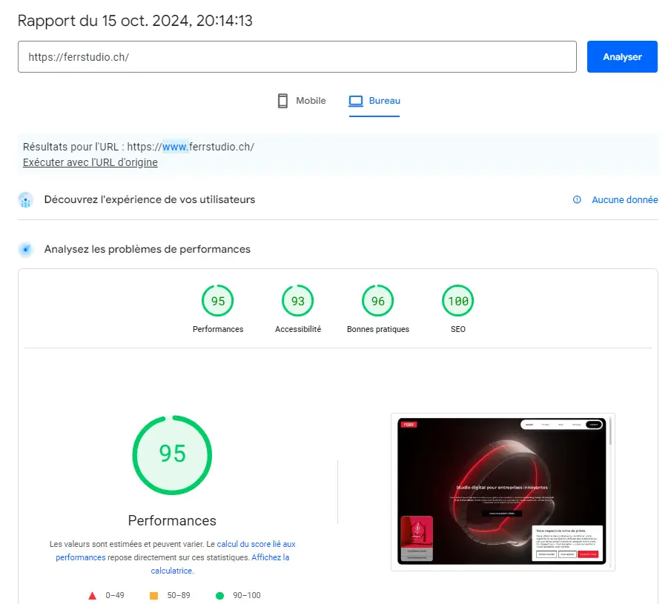Viewport: 671px width, 604px height.
Task: Click the Aucune donnée link
Action: (x=624, y=200)
